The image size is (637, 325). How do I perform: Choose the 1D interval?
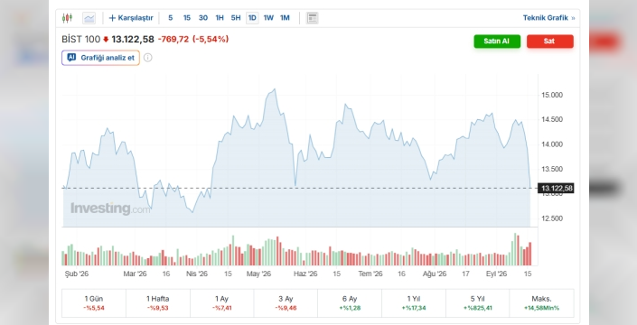pyautogui.click(x=252, y=18)
